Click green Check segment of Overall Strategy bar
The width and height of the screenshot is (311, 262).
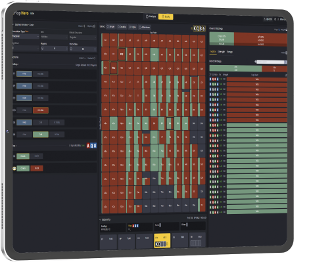(x=222, y=39)
